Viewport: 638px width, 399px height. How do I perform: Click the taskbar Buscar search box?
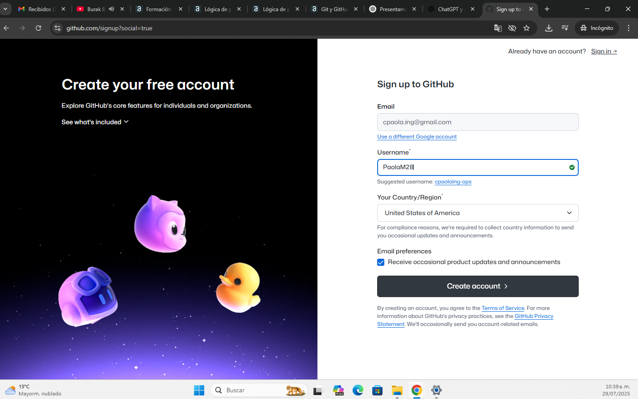(259, 390)
